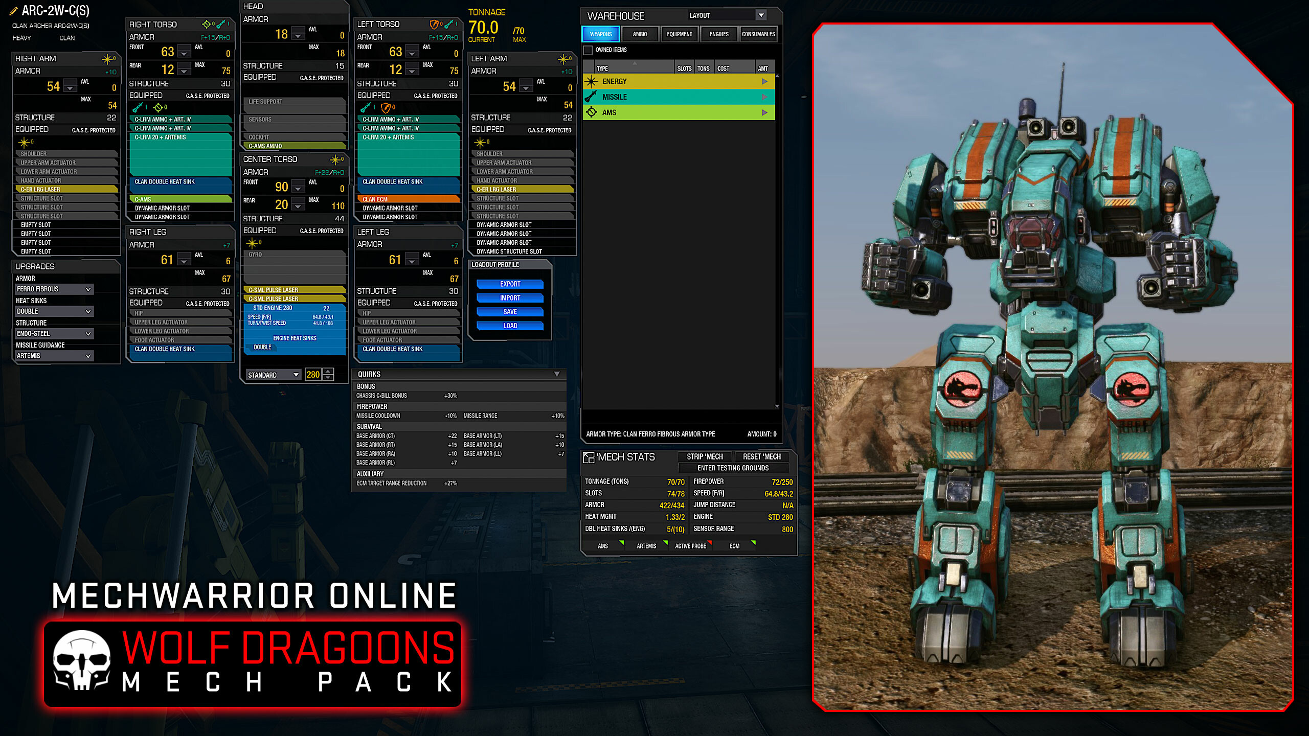Viewport: 1309px width, 736px height.
Task: Click the EXPORT loadout profile button
Action: (x=509, y=284)
